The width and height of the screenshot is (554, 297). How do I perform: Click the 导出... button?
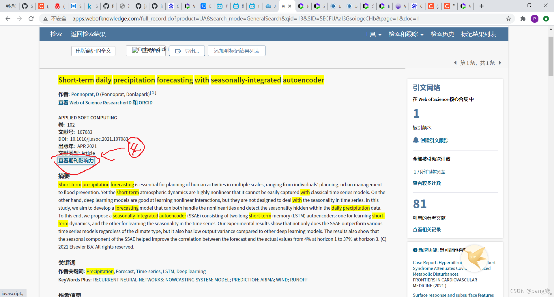click(x=187, y=51)
